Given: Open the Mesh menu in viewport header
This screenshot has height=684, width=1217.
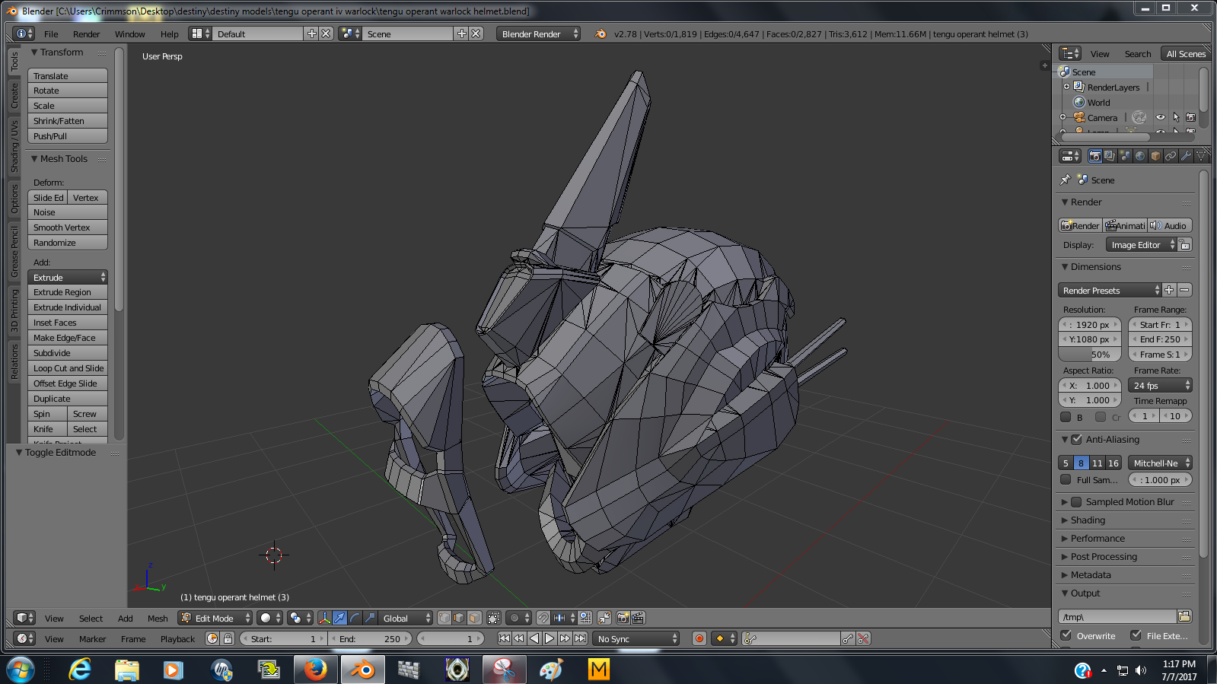Looking at the screenshot, I should tap(158, 619).
